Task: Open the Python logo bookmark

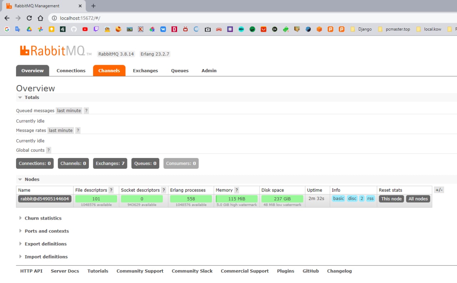Action: pos(308,29)
